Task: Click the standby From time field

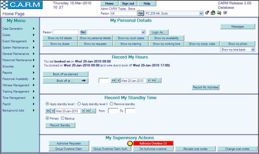Action: [x=113, y=111]
